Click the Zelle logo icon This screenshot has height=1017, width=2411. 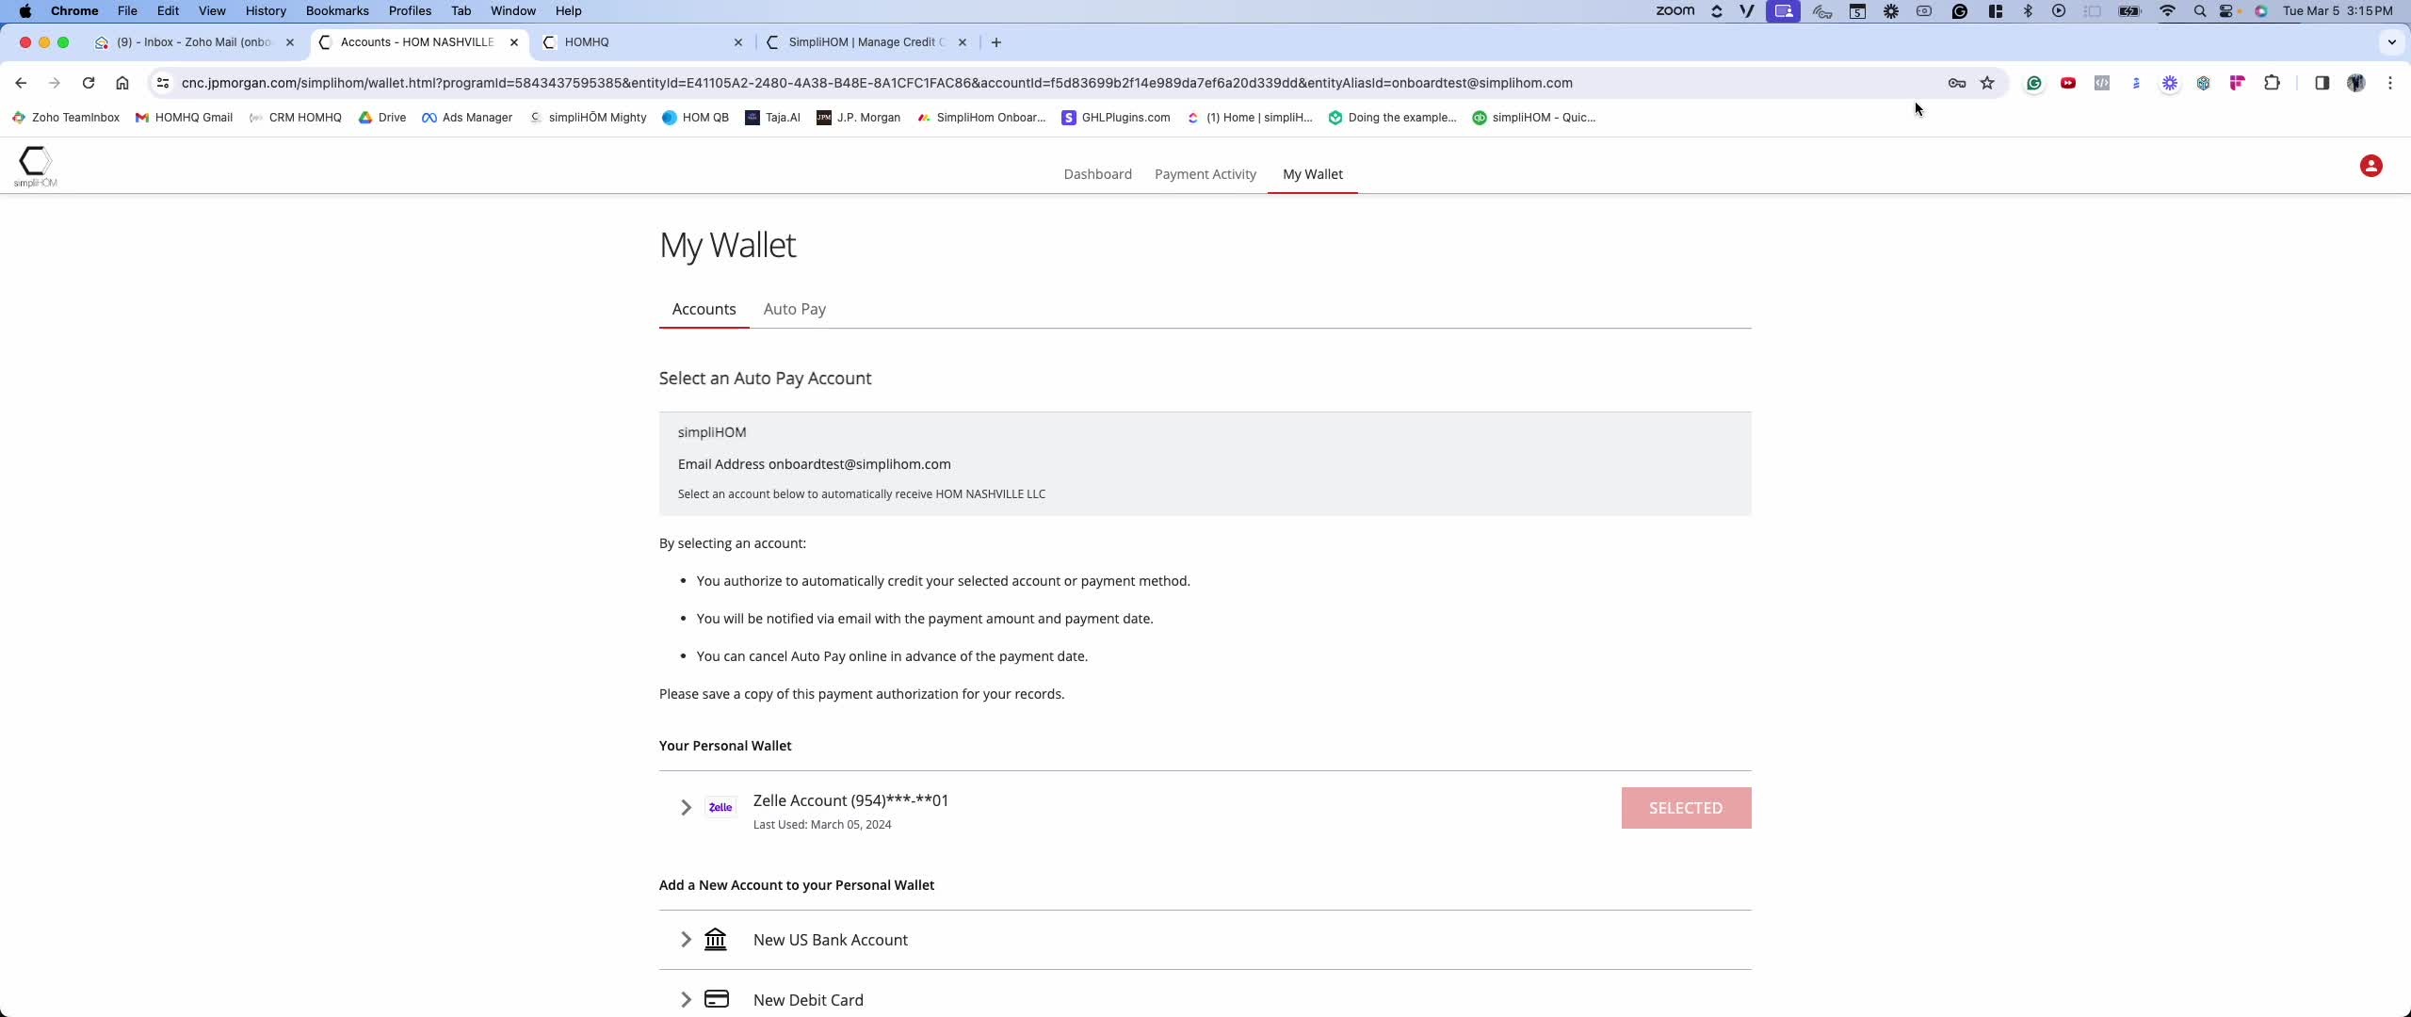[x=720, y=808]
